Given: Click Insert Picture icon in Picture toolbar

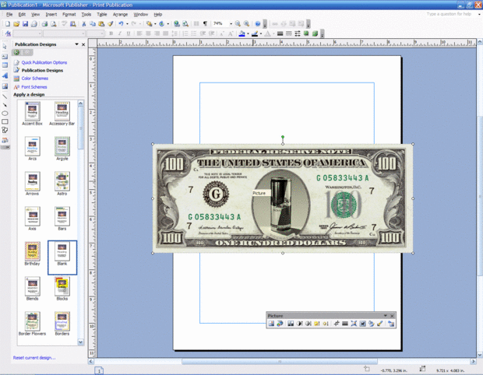Looking at the screenshot, I should point(271,324).
